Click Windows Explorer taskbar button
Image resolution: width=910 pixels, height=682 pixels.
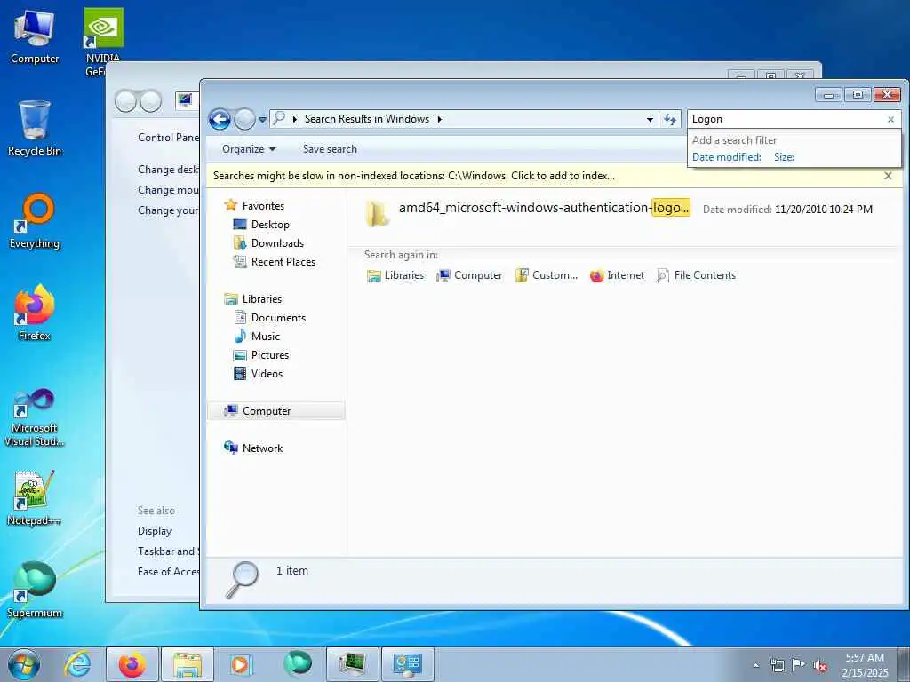[188, 664]
